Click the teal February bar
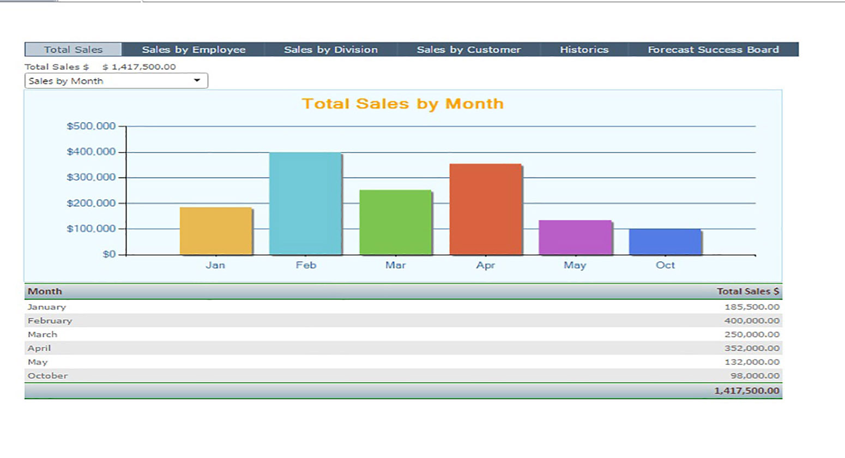Viewport: 845px width, 458px height. point(305,204)
